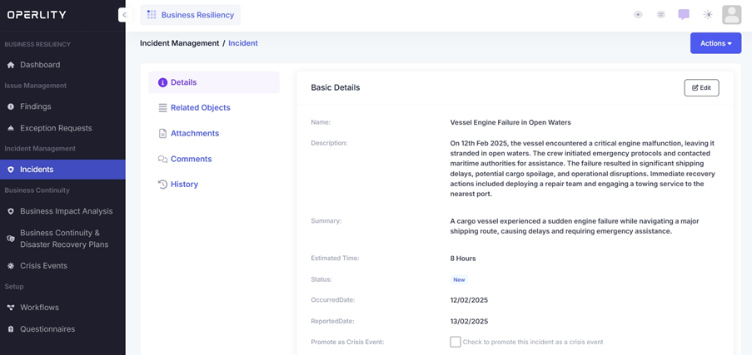752x355 pixels.
Task: Click the circular target icon in header
Action: 638,15
